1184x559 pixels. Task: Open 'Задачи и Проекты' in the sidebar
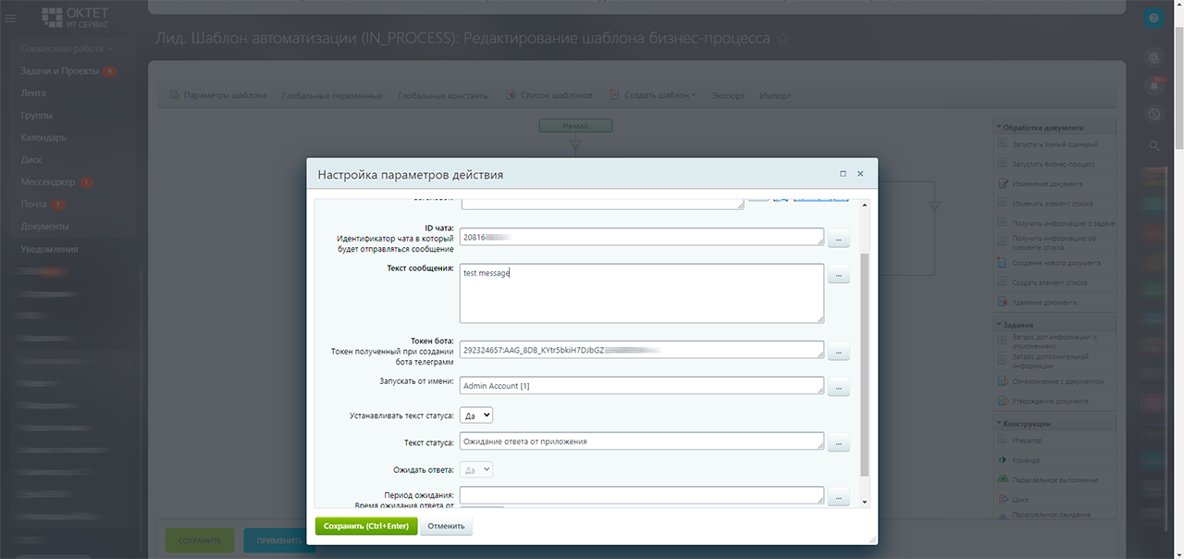[60, 71]
